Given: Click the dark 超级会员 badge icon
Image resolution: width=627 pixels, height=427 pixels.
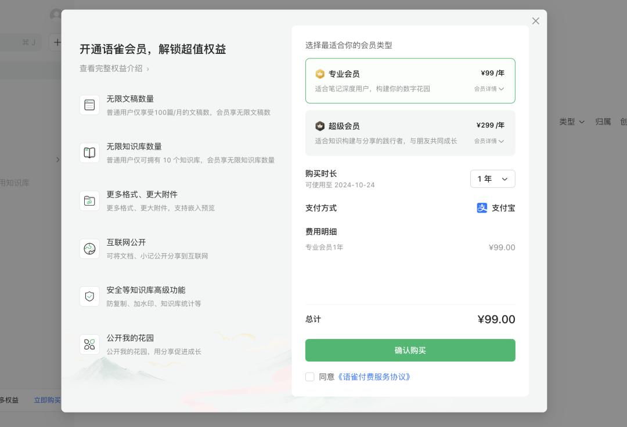Looking at the screenshot, I should (320, 126).
